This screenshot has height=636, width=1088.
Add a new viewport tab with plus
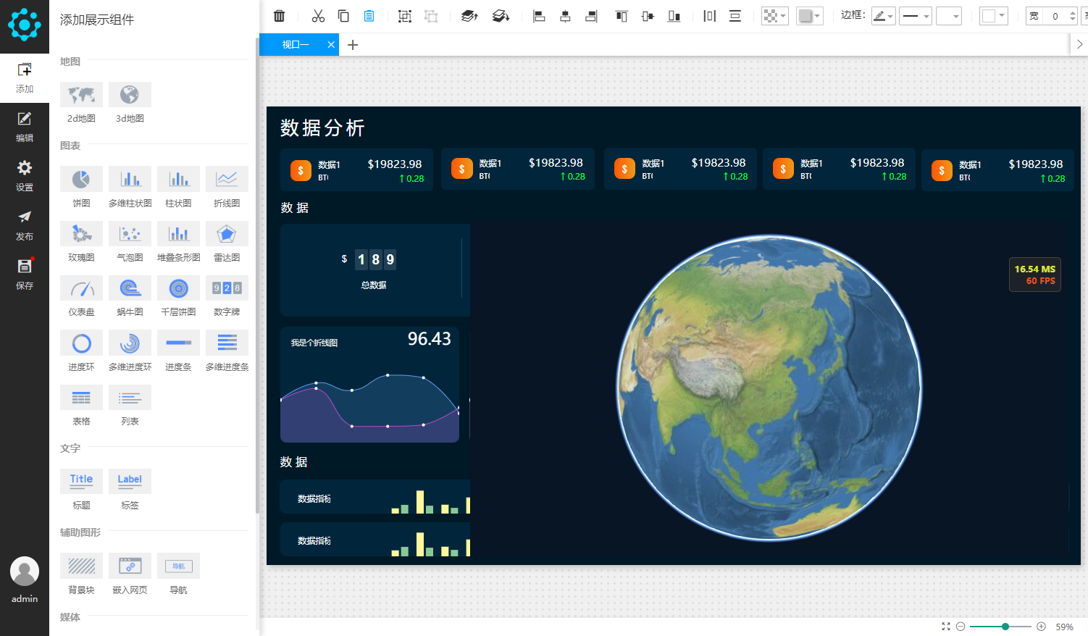(x=353, y=45)
